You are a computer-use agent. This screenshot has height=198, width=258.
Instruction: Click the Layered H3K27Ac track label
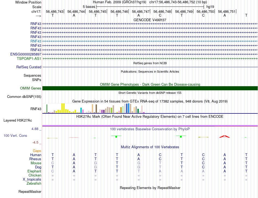click(x=18, y=120)
